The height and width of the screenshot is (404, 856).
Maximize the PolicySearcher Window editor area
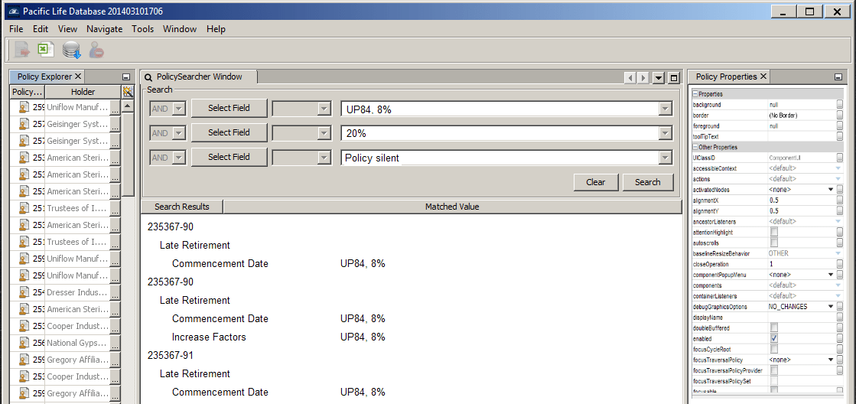pyautogui.click(x=674, y=77)
